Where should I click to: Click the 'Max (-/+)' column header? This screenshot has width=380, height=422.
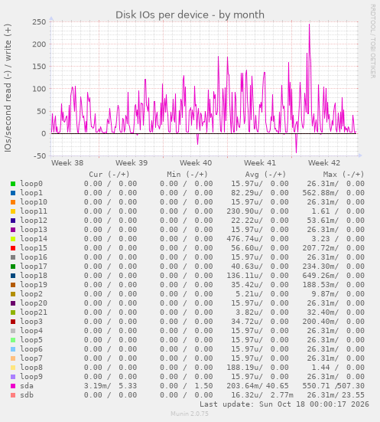point(344,175)
